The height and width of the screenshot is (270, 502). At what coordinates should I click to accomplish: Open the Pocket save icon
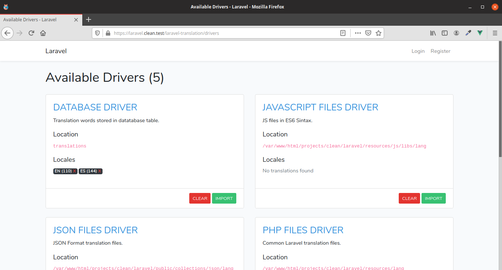[368, 33]
